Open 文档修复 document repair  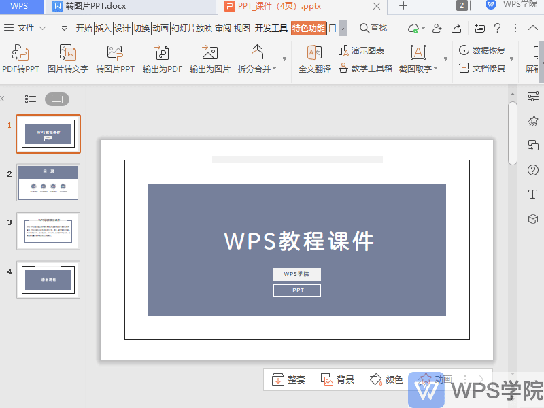tap(481, 69)
